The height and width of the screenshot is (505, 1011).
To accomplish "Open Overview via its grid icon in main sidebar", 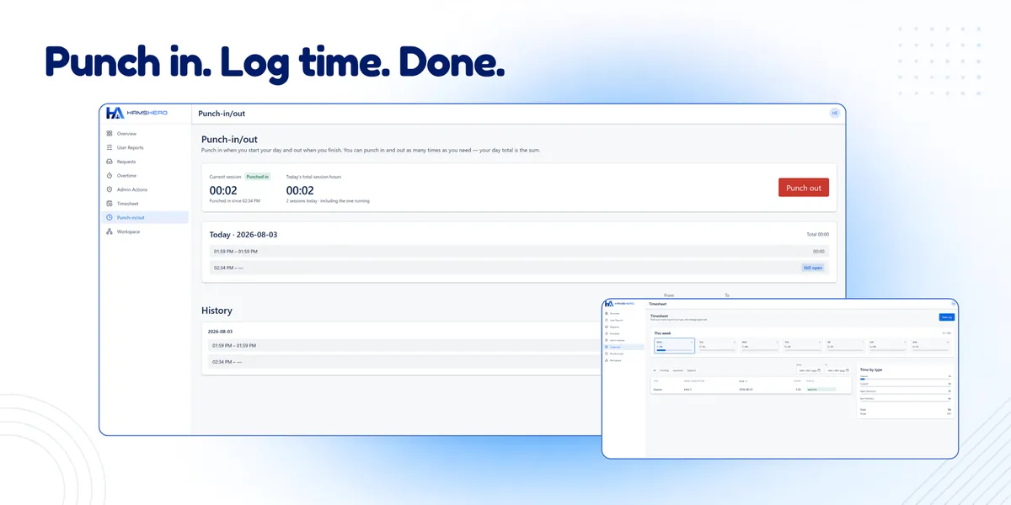I will [x=110, y=134].
